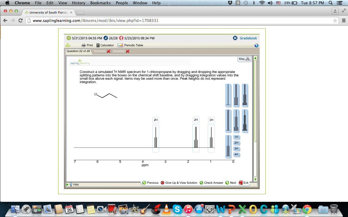Click Check Answer
The width and height of the screenshot is (348, 217).
point(211,183)
